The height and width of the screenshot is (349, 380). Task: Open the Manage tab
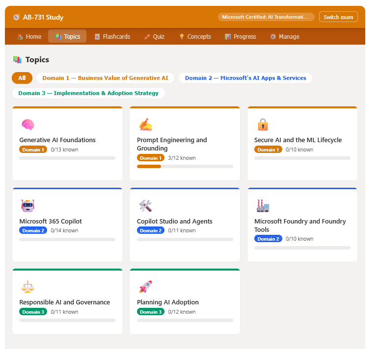pos(285,37)
